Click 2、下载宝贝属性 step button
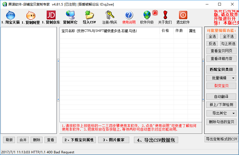The image size is (239, 155). (79, 140)
